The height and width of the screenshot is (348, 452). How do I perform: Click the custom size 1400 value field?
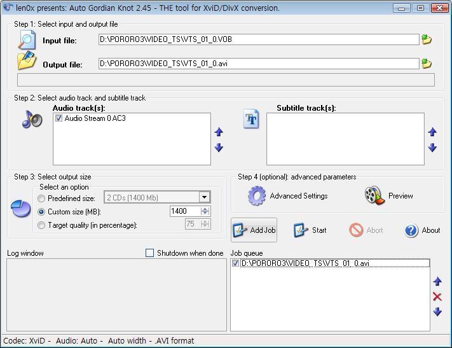click(x=186, y=211)
